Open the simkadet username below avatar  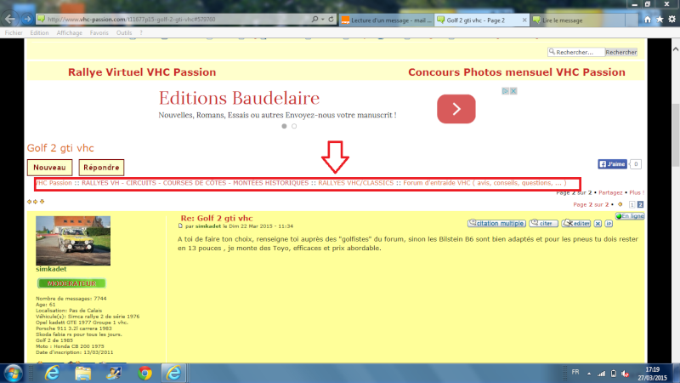pos(51,269)
